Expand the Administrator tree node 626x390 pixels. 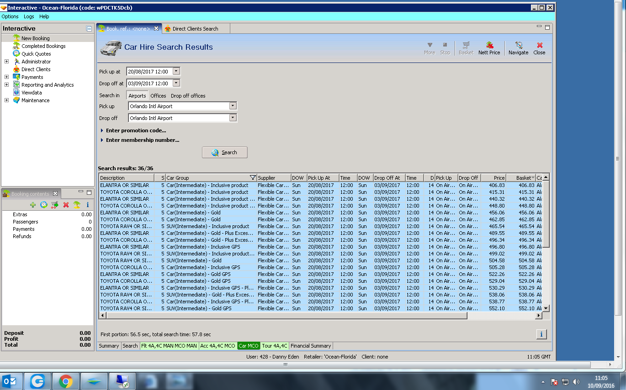click(x=6, y=62)
